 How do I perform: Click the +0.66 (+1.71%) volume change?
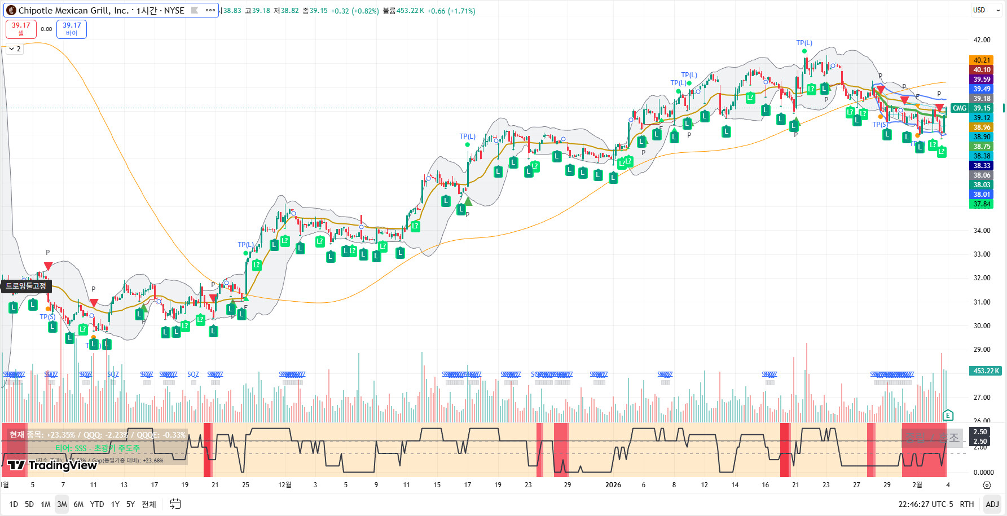(451, 11)
